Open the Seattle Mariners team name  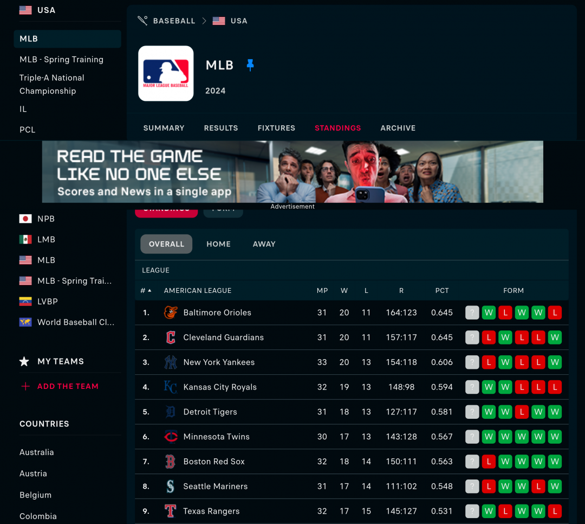click(x=215, y=486)
